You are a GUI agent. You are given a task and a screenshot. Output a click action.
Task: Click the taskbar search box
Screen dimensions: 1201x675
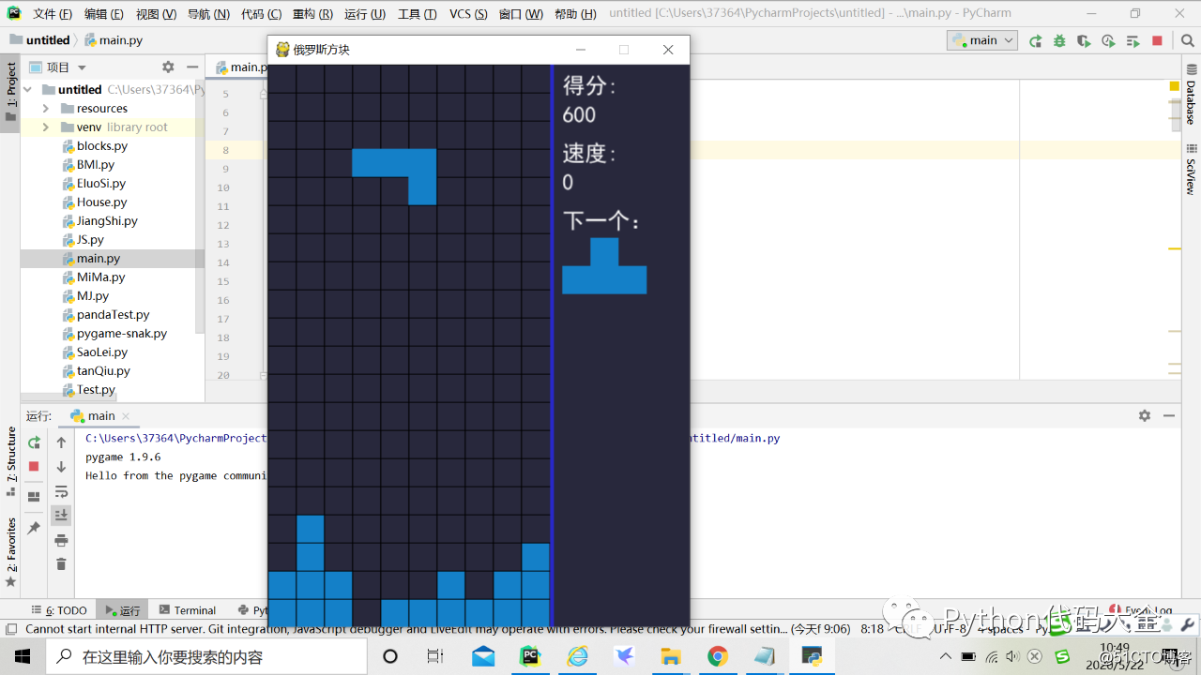coord(206,656)
